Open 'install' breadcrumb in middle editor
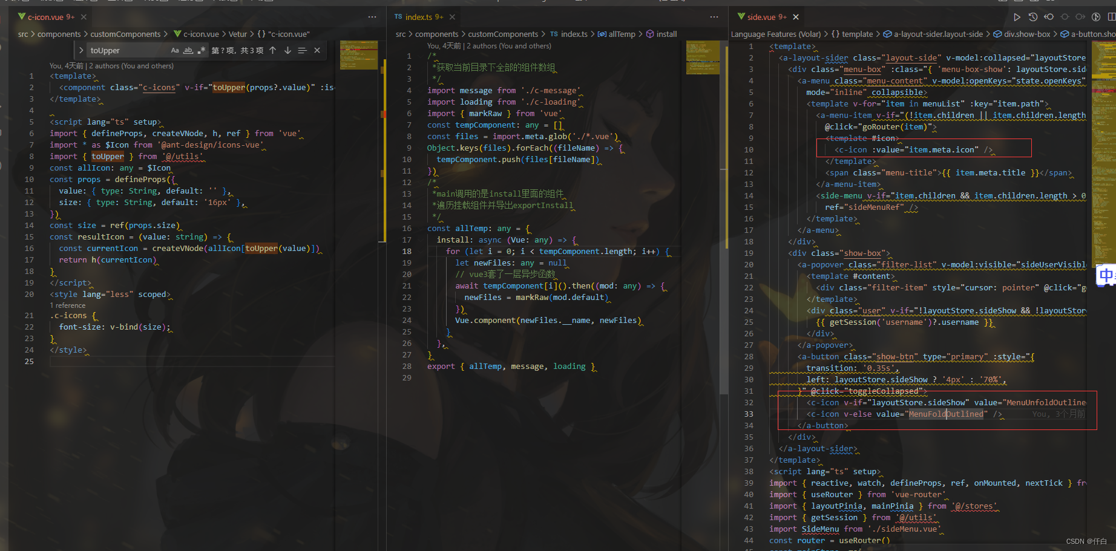The image size is (1116, 551). [x=661, y=34]
